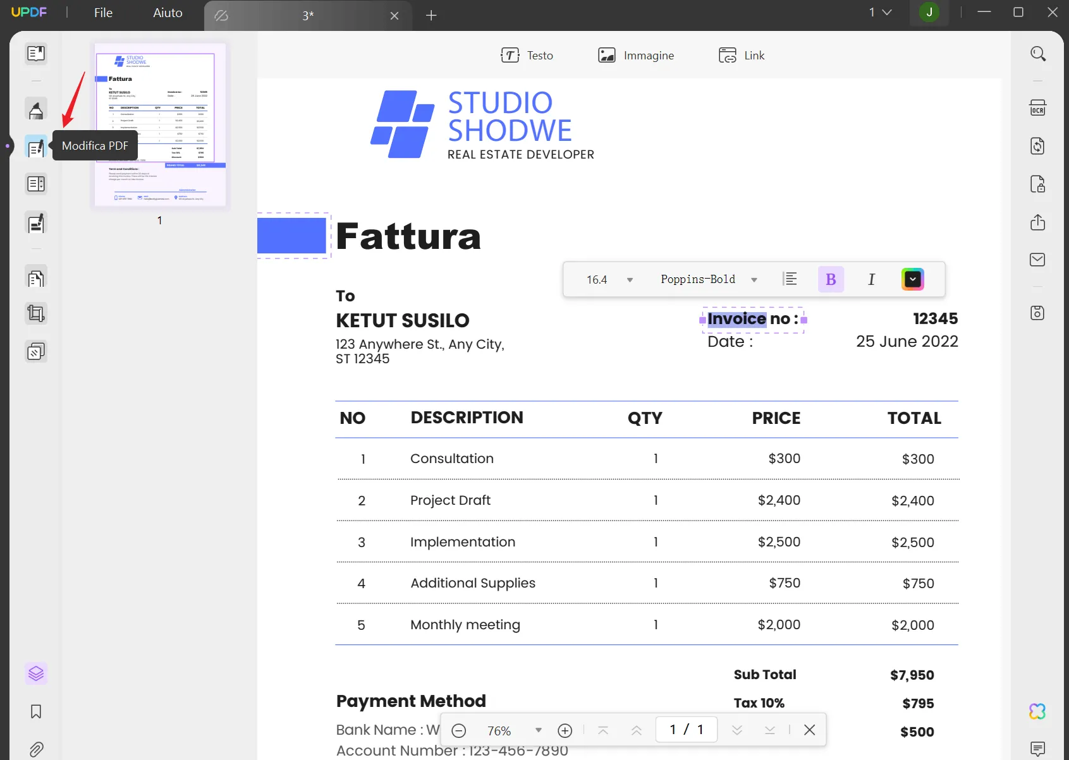Open the form preparation tool icon

(x=36, y=184)
